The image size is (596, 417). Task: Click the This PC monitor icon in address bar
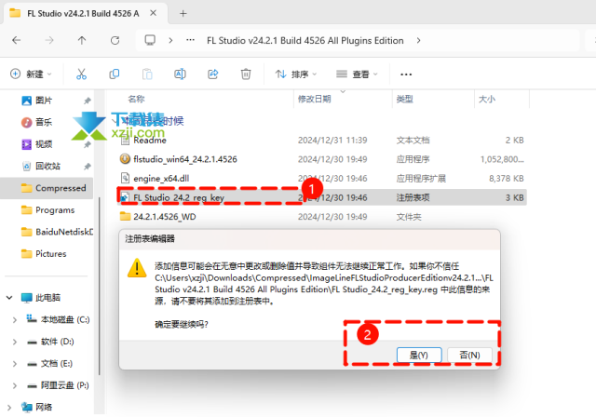[x=150, y=40]
